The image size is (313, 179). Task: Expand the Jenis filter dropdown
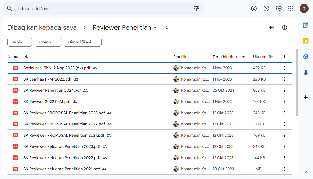tap(20, 42)
